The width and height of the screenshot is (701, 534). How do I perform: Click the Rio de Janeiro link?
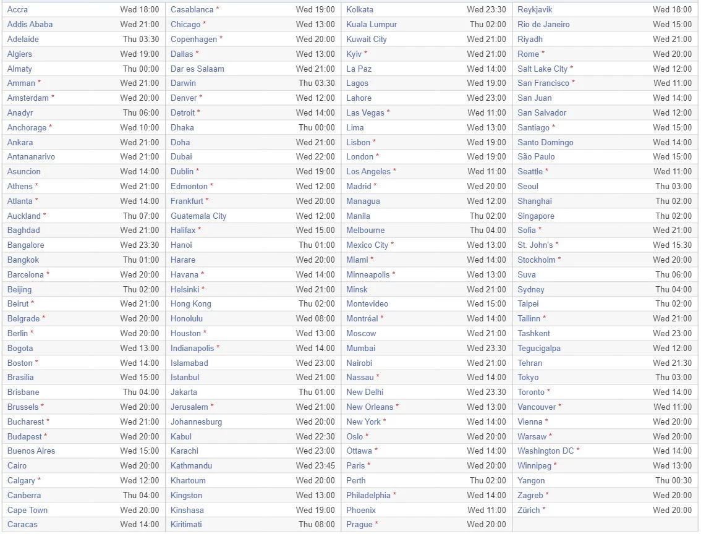tap(543, 25)
